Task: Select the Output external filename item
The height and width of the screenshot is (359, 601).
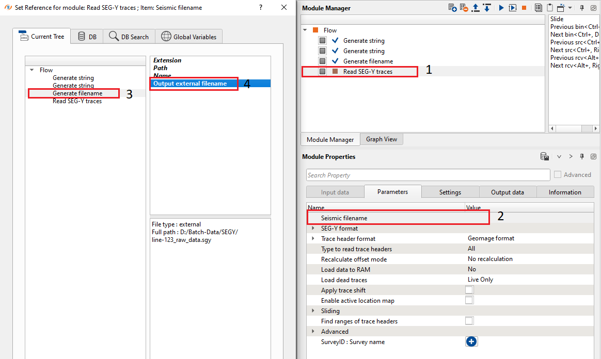Action: [x=190, y=84]
